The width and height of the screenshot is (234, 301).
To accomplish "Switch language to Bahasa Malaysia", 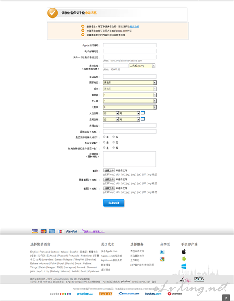I will [x=64, y=259].
